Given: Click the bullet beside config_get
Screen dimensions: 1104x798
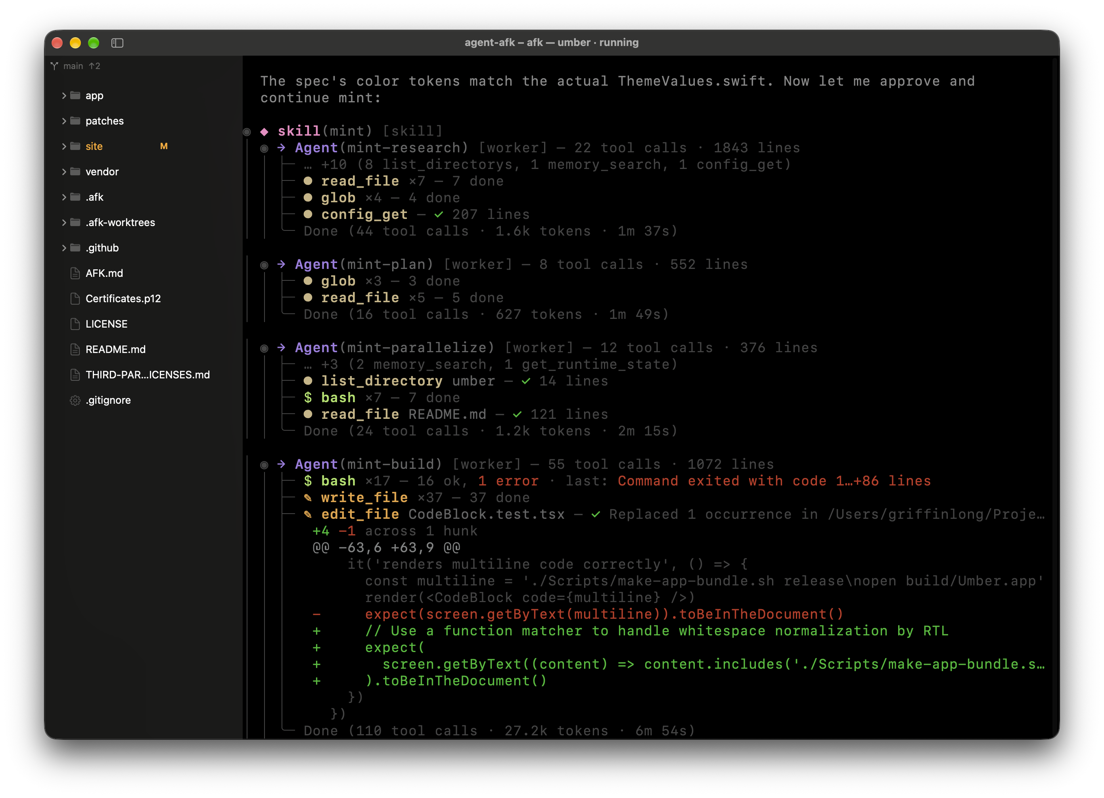Looking at the screenshot, I should (x=308, y=214).
